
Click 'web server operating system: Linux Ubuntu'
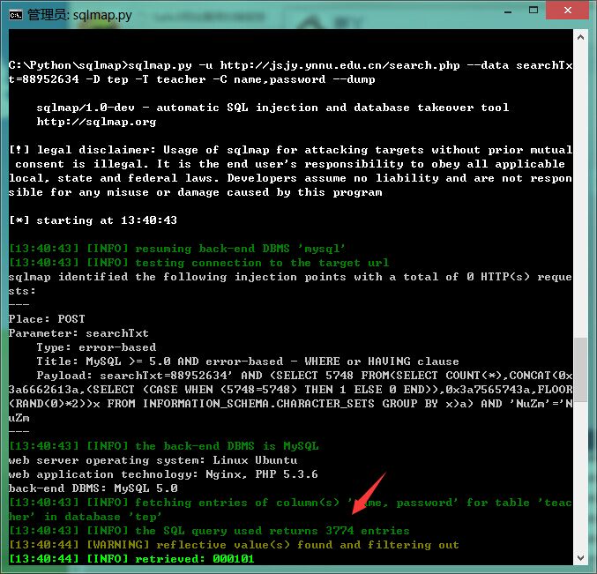[153, 459]
